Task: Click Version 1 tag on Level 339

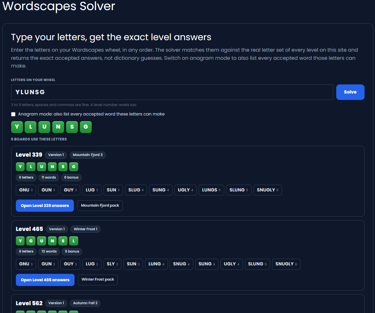Action: click(56, 155)
